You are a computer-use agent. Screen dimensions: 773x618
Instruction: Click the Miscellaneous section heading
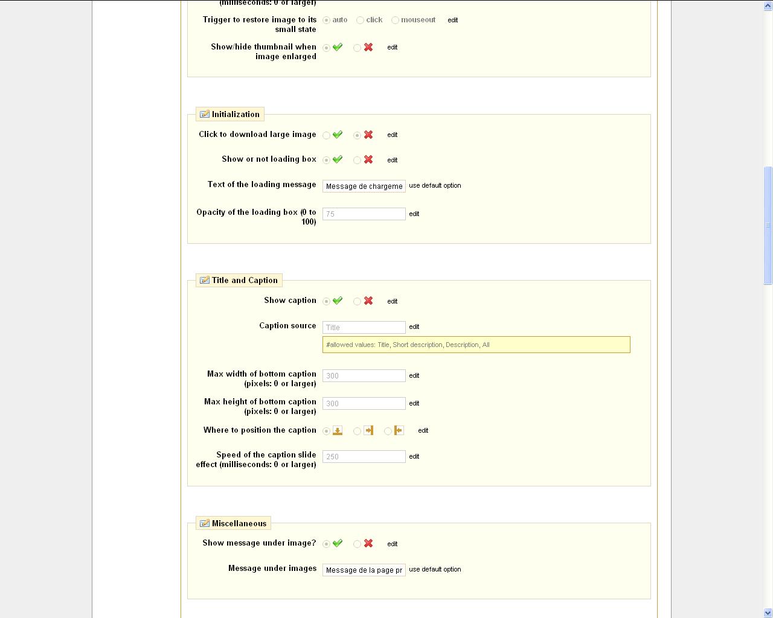tap(239, 523)
